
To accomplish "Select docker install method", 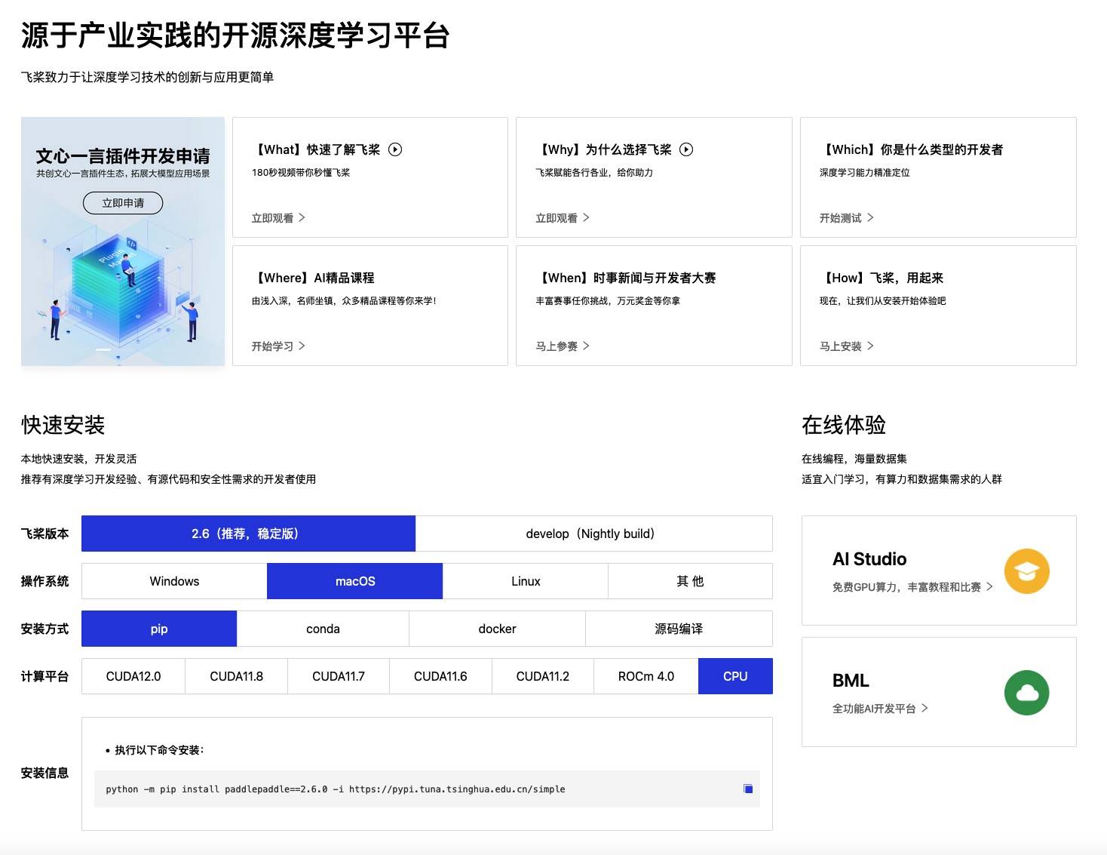I will click(x=497, y=629).
